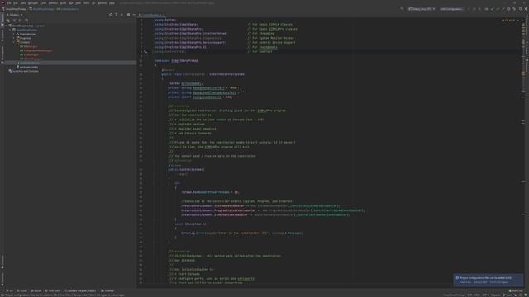Hide the Explorer panel with the minus icon

(134, 15)
